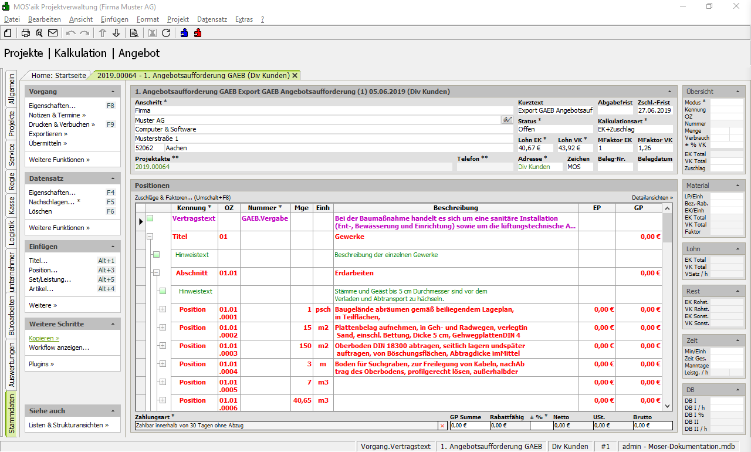
Task: Click address lookup icon beside Muster AG
Action: pos(507,120)
